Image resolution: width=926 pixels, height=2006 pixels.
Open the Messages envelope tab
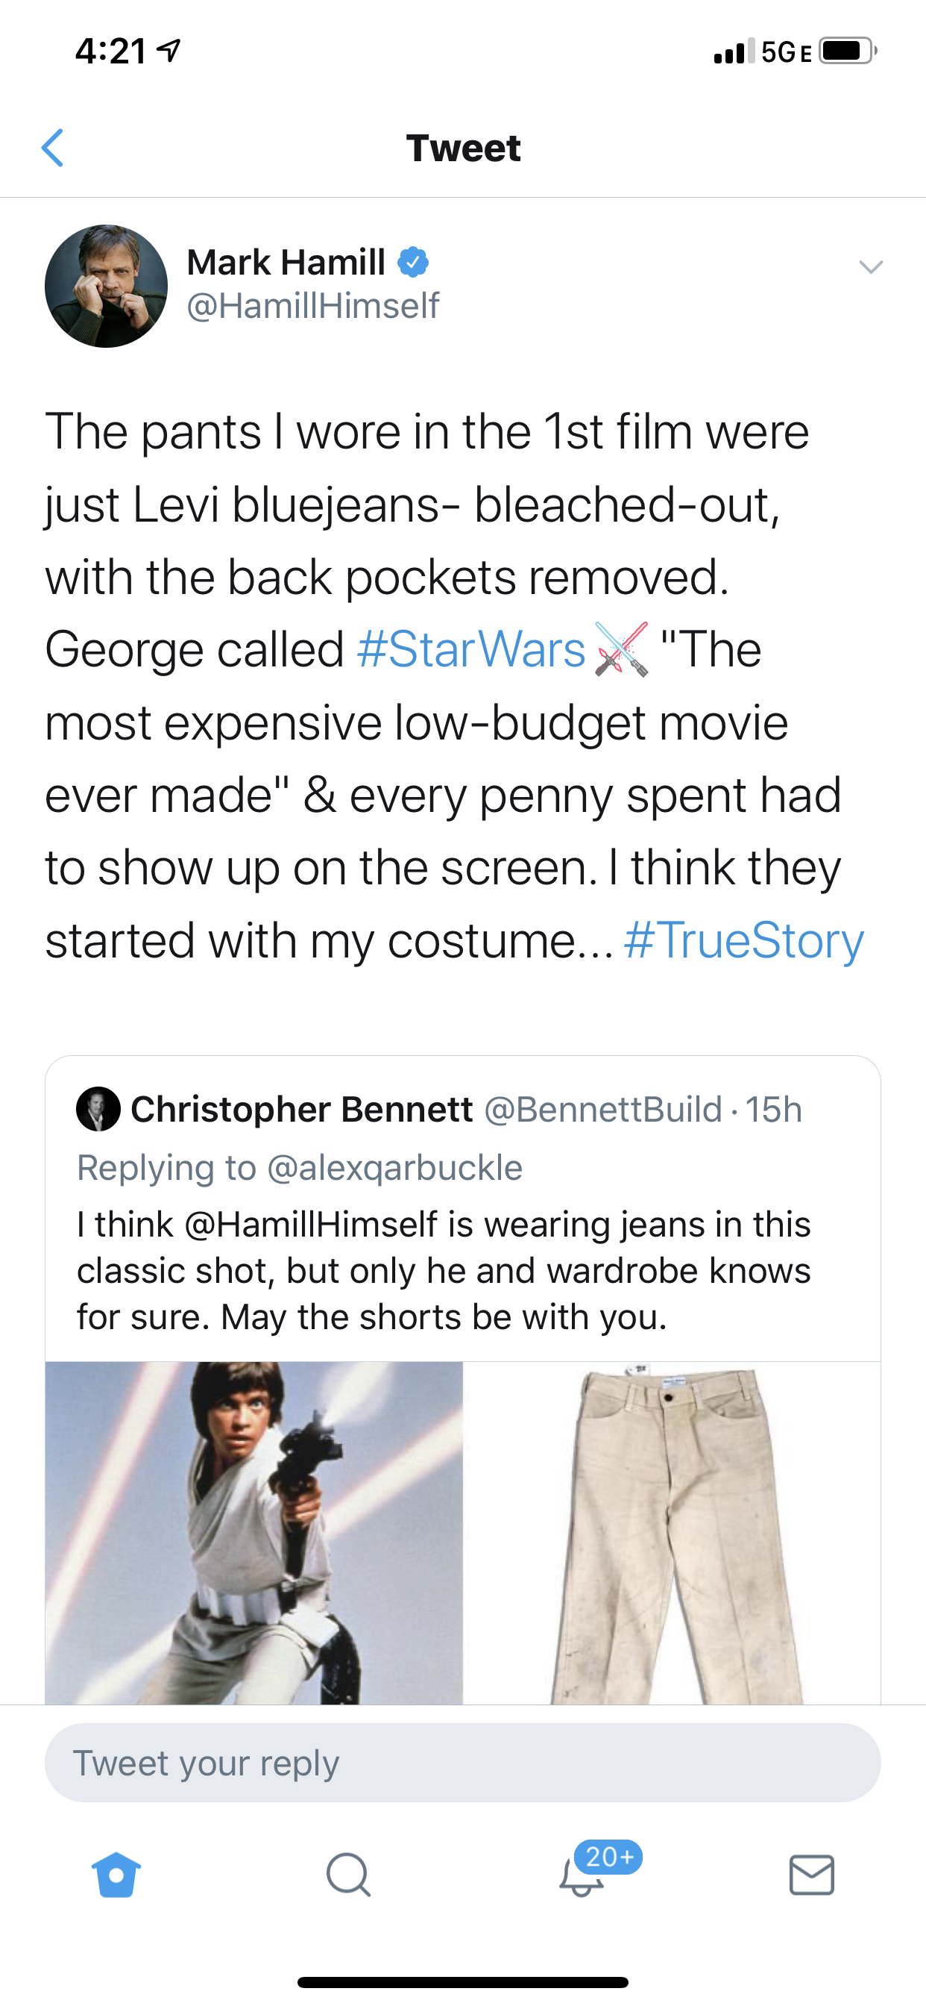pyautogui.click(x=812, y=1875)
